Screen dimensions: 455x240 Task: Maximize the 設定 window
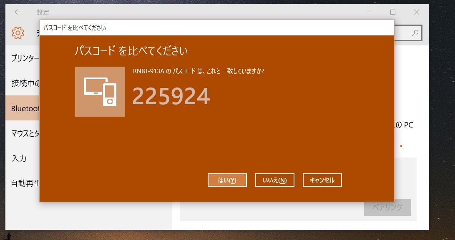[392, 12]
